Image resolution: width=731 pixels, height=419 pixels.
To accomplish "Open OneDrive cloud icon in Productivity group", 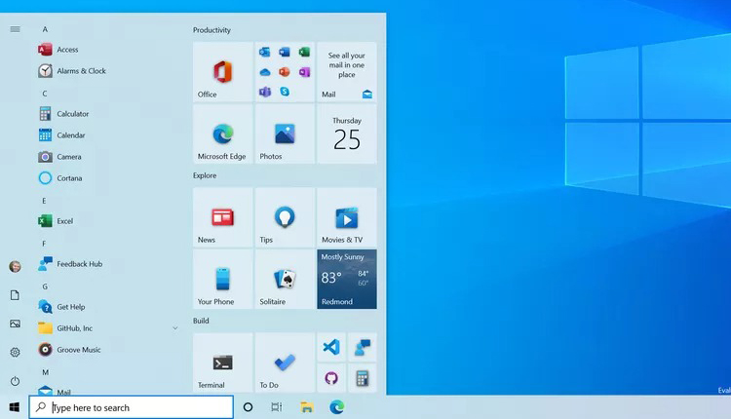I will [265, 72].
